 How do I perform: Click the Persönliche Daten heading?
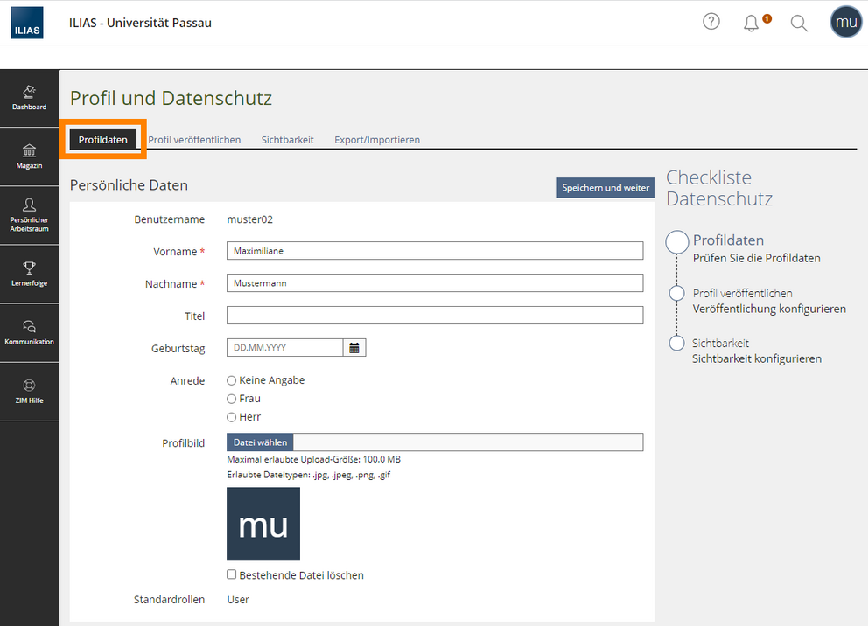pos(129,185)
